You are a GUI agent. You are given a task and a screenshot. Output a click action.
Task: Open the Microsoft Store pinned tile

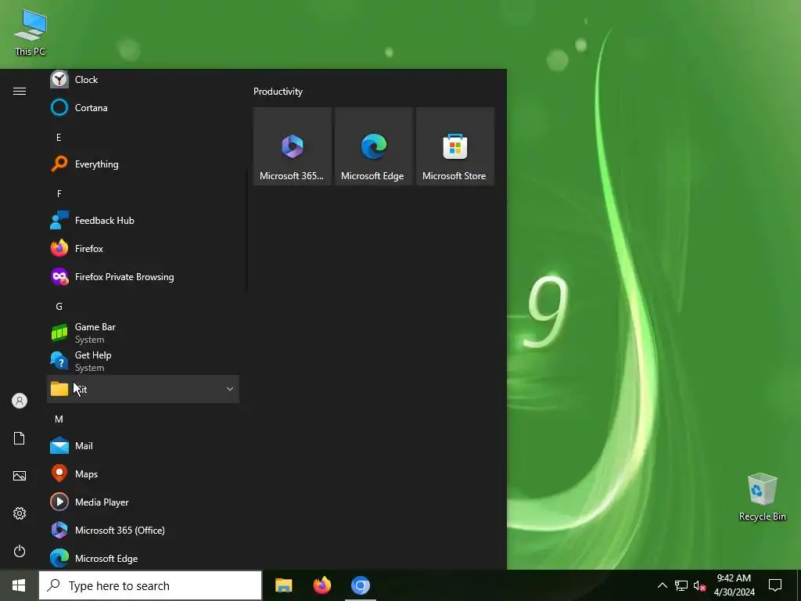(x=455, y=146)
